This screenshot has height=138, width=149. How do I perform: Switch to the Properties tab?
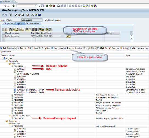[x=9, y=24]
